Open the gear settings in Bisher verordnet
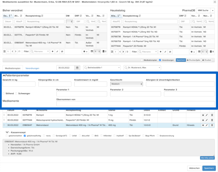Viewport: 218px width, 172px height. coord(85,52)
